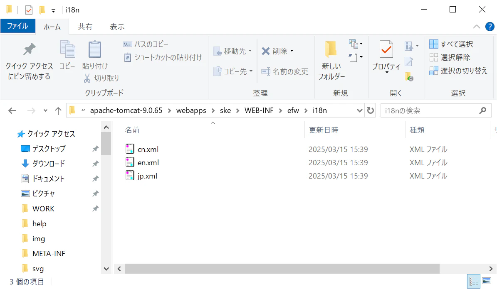The width and height of the screenshot is (497, 289).
Task: Pin to Quick Access with the pushpin icon
Action: (x=29, y=61)
